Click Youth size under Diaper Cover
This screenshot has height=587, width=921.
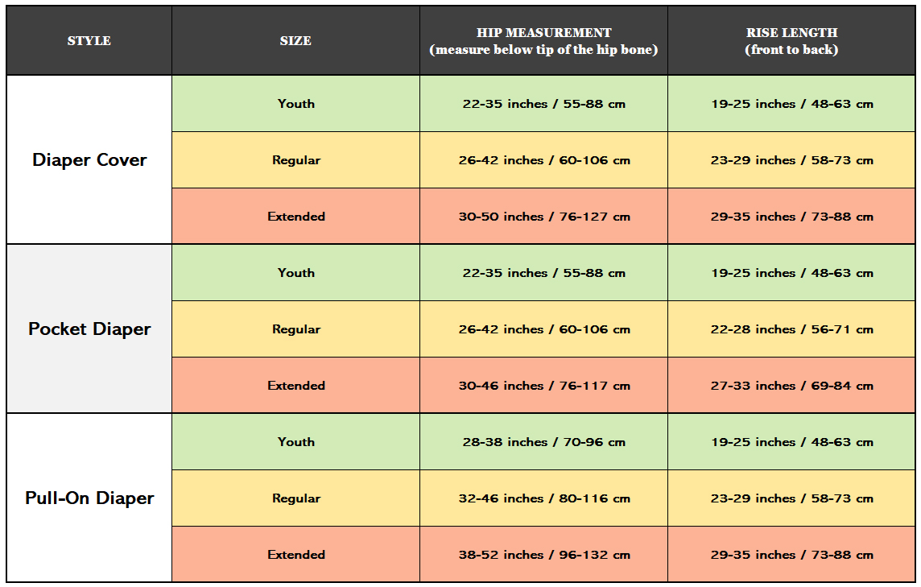tap(295, 104)
